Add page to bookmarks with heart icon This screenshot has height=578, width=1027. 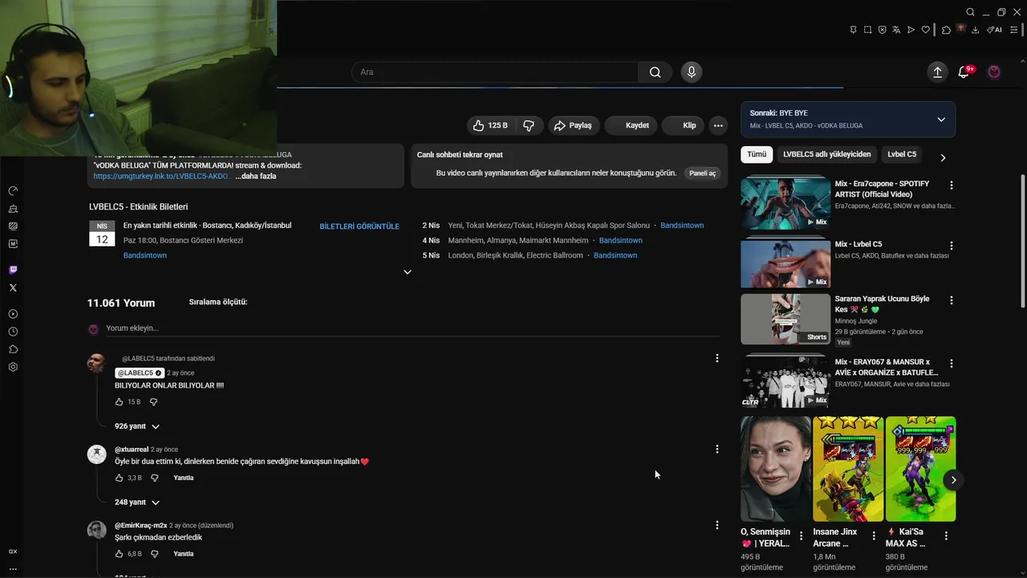tap(925, 30)
